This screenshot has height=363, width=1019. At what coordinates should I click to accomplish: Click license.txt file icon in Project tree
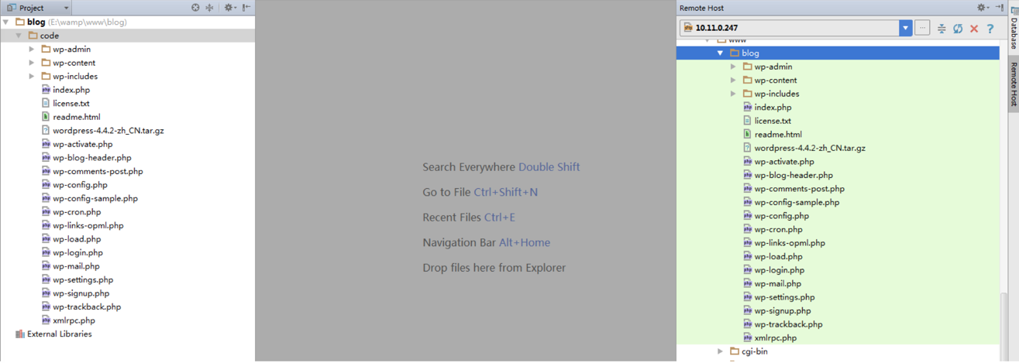click(46, 103)
